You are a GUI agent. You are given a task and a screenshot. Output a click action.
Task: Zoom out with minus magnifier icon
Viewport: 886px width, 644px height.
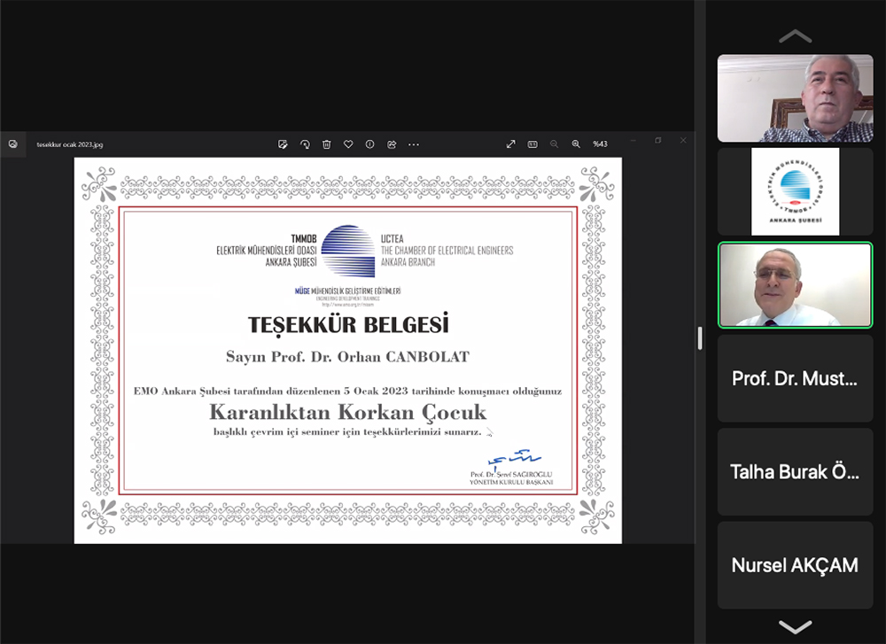point(555,144)
